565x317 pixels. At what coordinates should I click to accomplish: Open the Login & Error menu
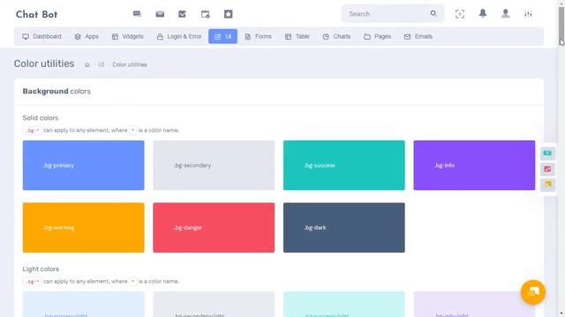tap(179, 37)
